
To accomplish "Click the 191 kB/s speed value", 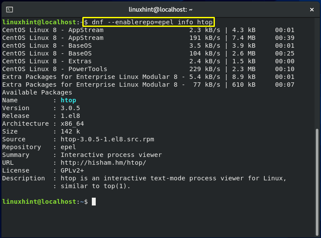I will [205, 38].
